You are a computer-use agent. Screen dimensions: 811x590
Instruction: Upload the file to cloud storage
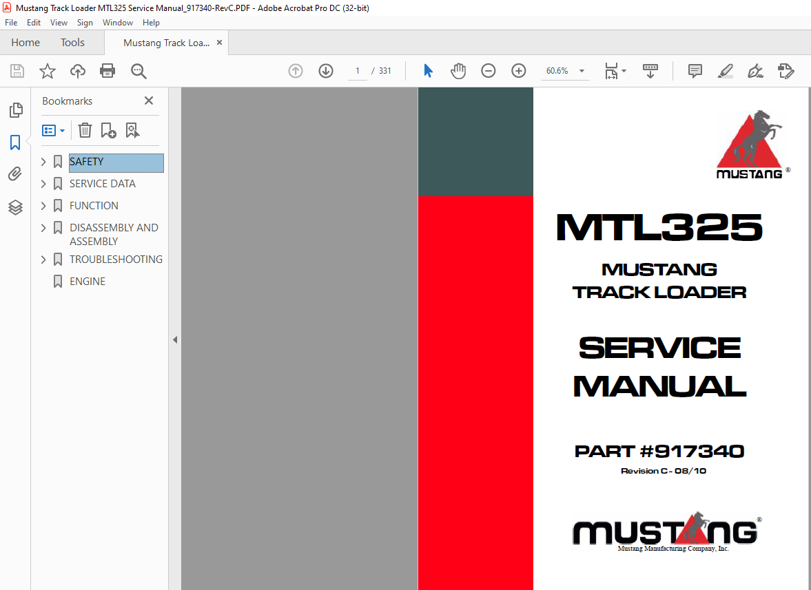coord(78,71)
